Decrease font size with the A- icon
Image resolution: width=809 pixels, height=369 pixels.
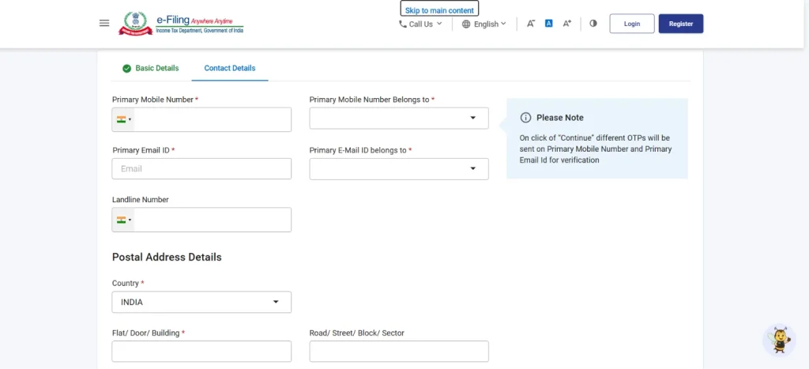530,24
